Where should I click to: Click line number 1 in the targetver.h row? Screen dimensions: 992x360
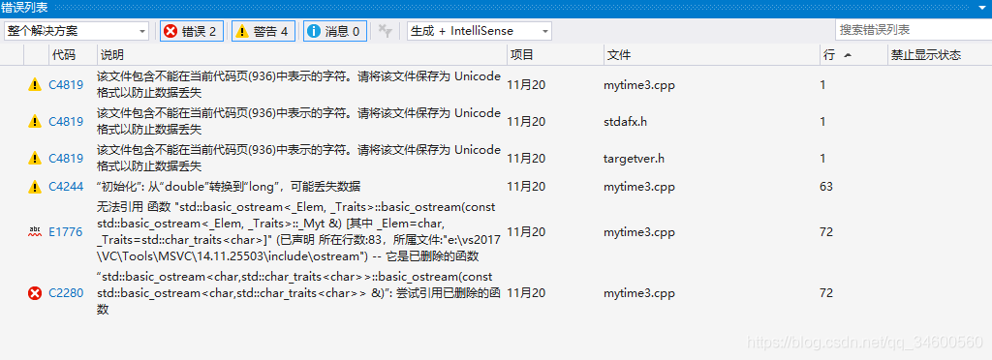822,158
